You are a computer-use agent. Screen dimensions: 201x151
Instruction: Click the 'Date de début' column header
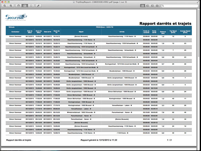click(30, 32)
